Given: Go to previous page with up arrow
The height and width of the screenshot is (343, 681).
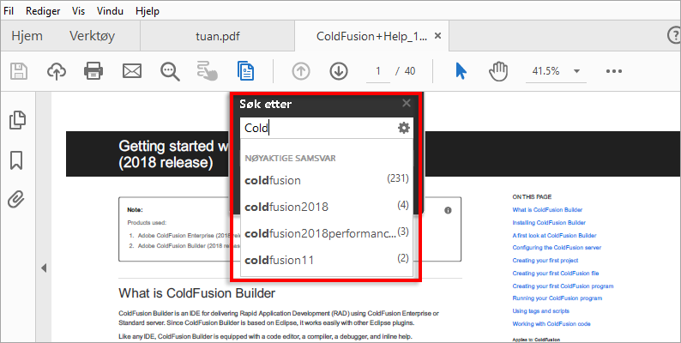Looking at the screenshot, I should tap(301, 71).
